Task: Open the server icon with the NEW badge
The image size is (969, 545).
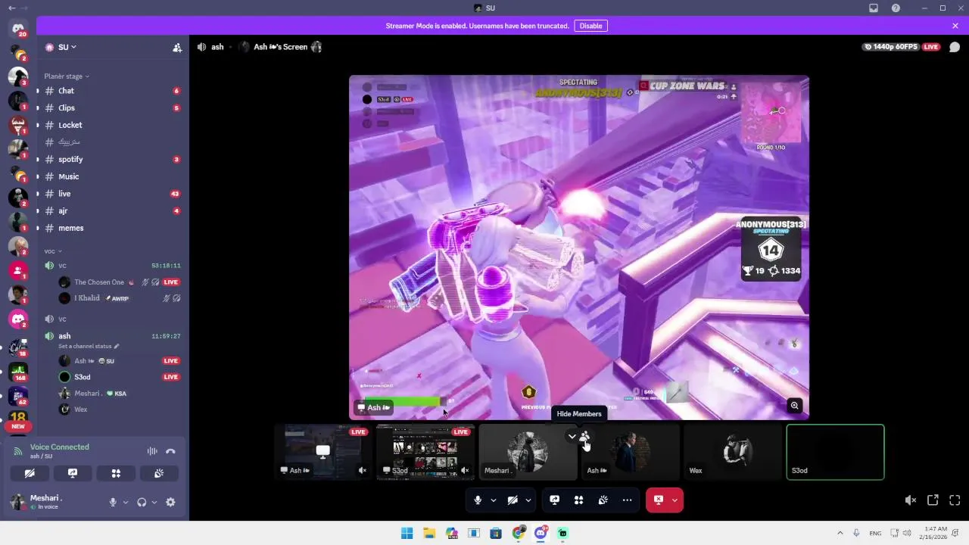Action: pyautogui.click(x=18, y=419)
